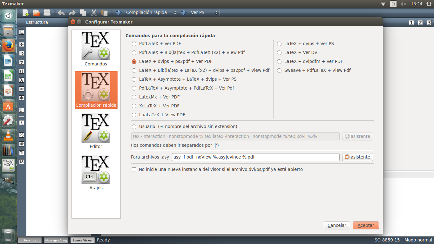Image resolution: width=434 pixels, height=244 pixels.
Task: Select LaTeX + Bib(la)tex + LaTeX (x2) option
Action: pos(200,70)
